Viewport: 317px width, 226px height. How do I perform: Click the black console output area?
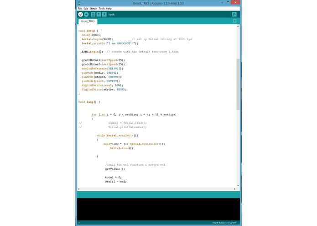pos(159,209)
